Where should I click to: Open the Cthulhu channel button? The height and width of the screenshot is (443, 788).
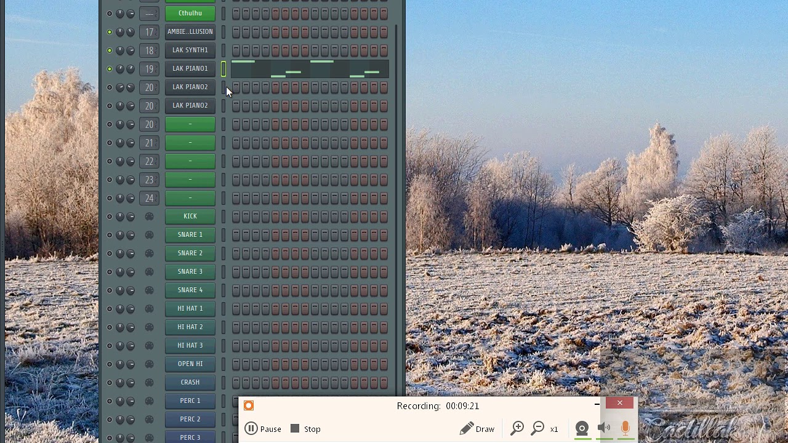click(190, 13)
